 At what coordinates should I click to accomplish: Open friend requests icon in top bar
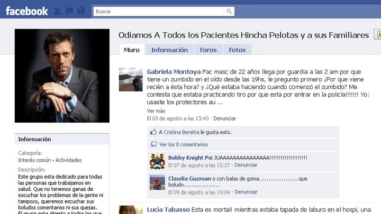coord(58,11)
